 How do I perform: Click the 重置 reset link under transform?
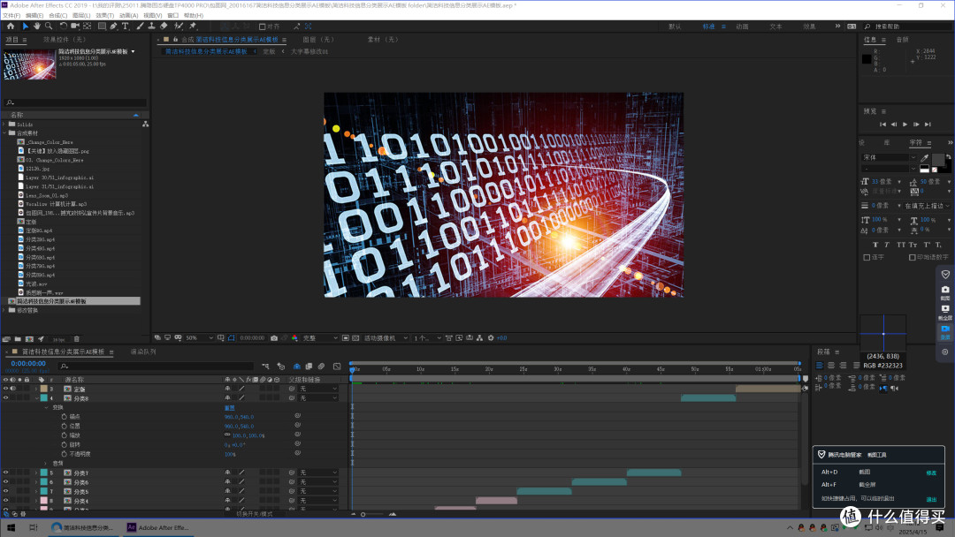pos(230,407)
